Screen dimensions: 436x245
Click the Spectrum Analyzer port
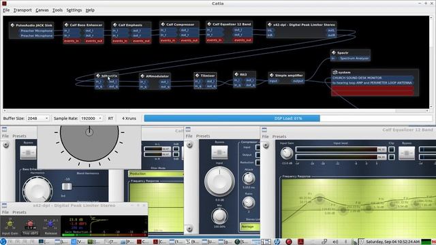click(350, 59)
